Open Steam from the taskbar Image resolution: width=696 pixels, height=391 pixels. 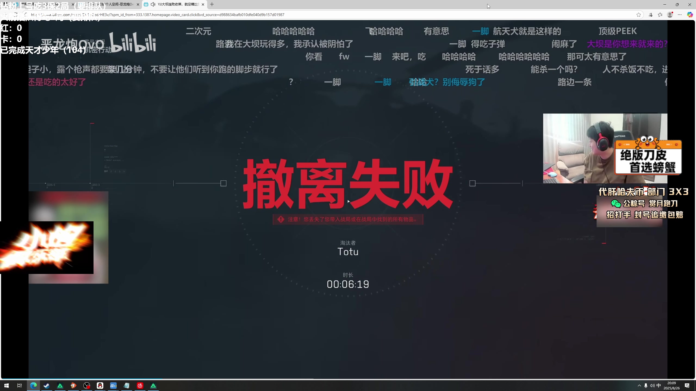coord(47,386)
